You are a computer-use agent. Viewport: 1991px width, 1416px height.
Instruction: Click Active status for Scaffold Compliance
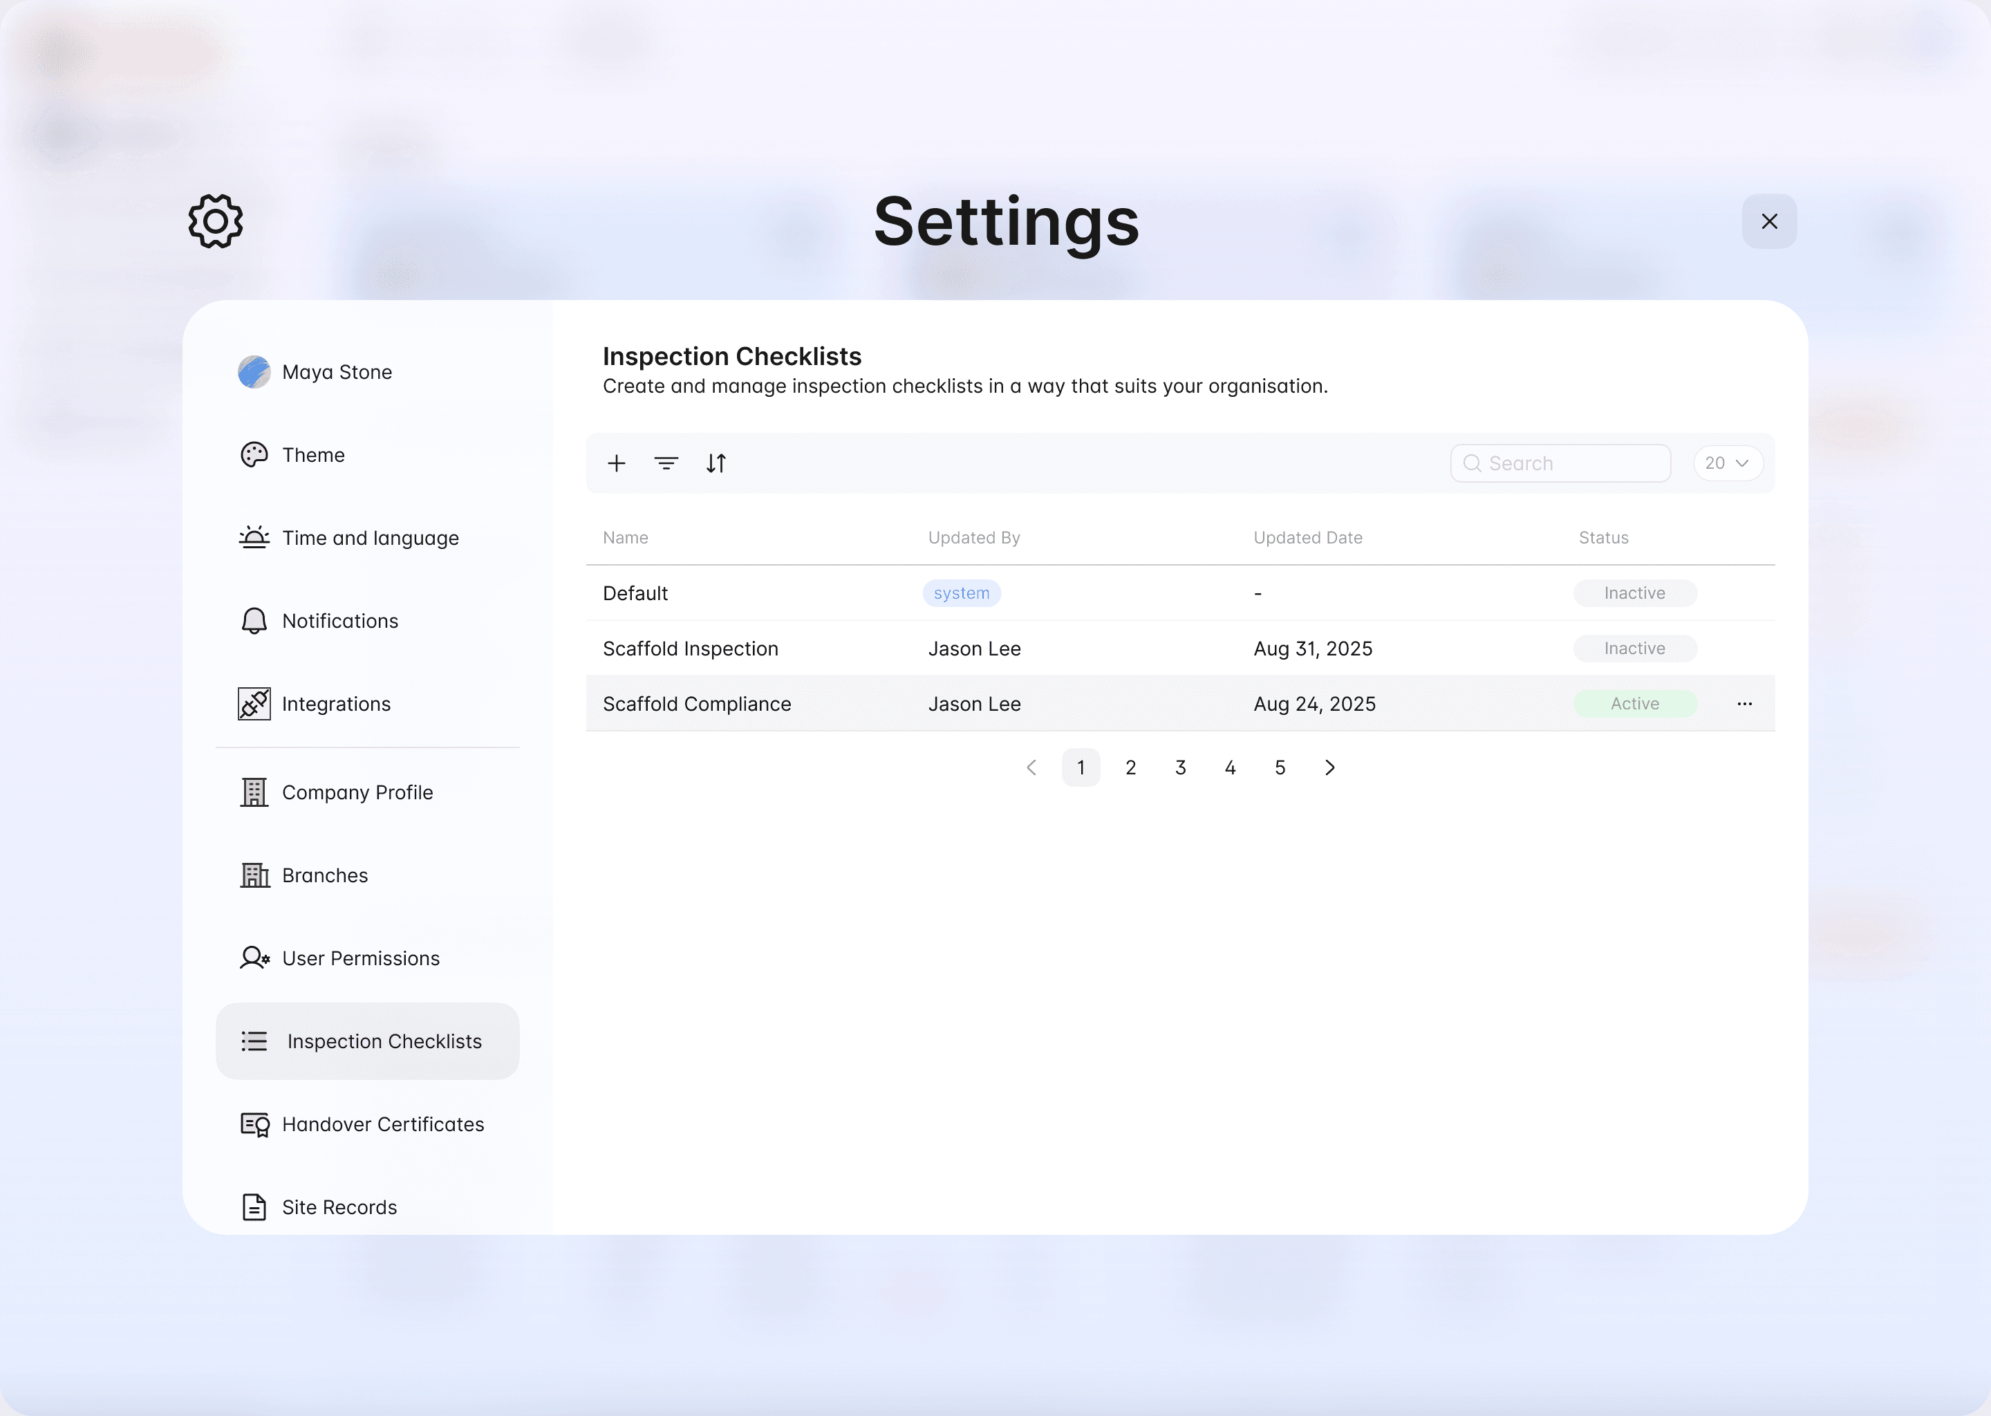1634,704
